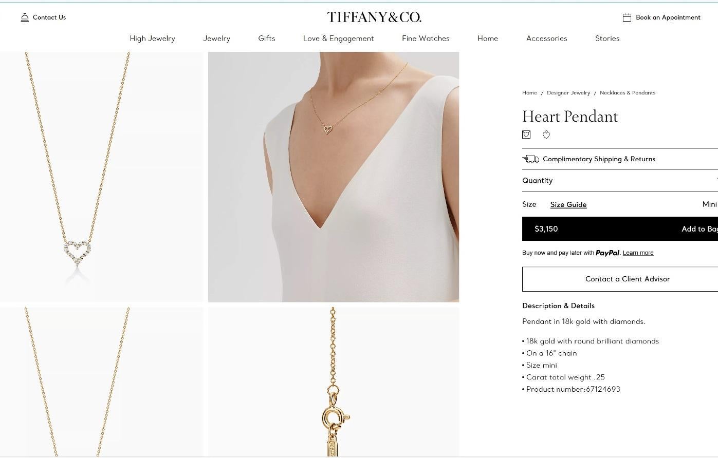Image resolution: width=718 pixels, height=458 pixels.
Task: Click the Book an Appointment calendar icon
Action: 627,17
